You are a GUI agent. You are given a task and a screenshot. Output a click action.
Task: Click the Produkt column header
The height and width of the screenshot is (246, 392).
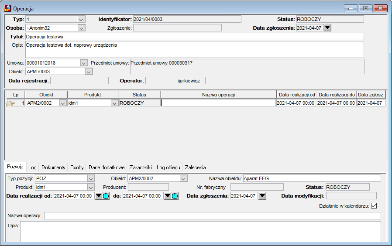pyautogui.click(x=93, y=95)
